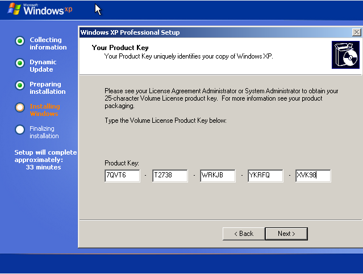Screen dimensions: 363x274
Task: Close the Windows XP Professional Setup dialog
Action: pos(357,32)
